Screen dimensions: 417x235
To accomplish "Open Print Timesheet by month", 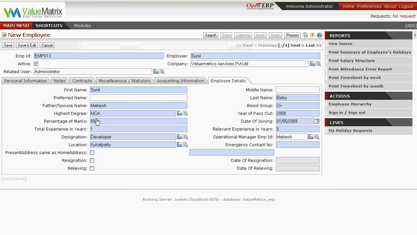I will [x=356, y=86].
